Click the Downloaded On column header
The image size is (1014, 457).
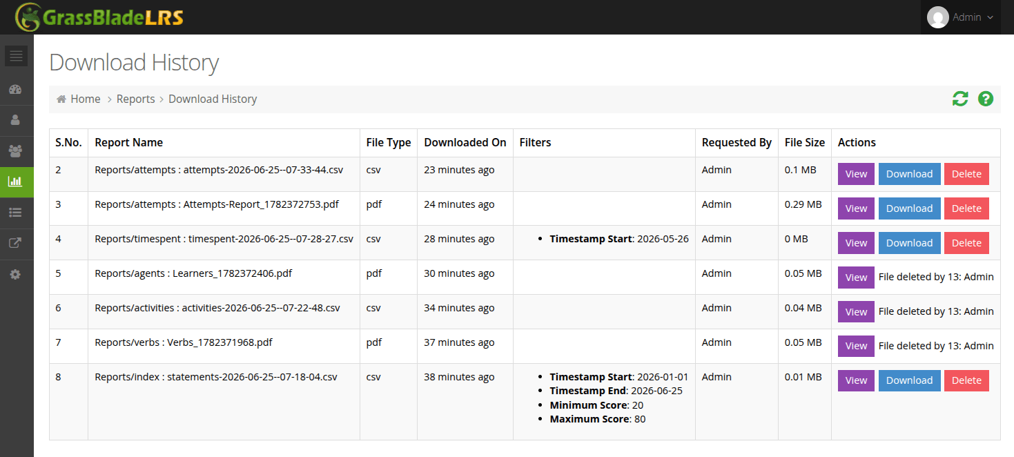click(465, 142)
